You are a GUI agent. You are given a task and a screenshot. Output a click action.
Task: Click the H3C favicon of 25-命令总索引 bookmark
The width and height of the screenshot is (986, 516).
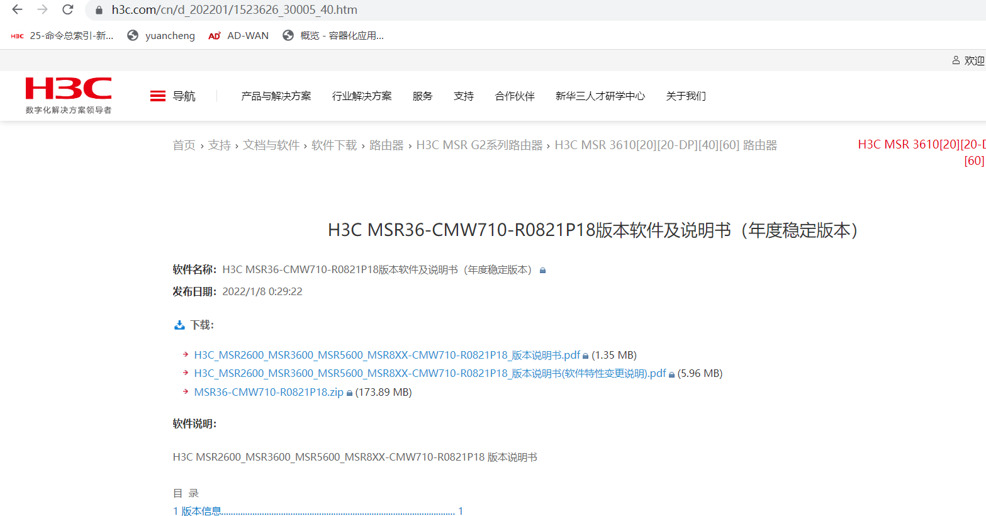[x=18, y=36]
